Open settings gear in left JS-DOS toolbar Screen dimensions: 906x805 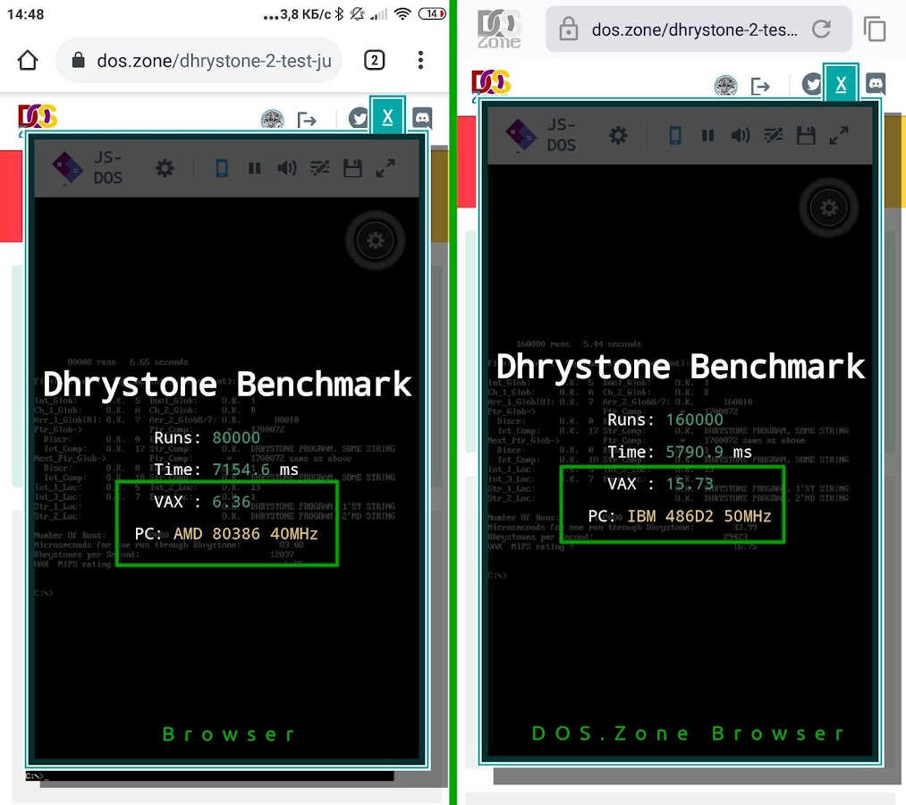point(165,168)
